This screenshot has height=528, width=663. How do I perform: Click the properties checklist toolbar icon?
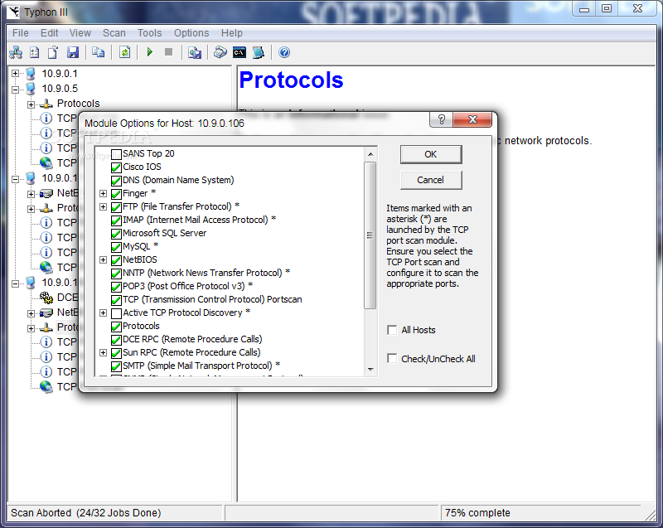(35, 52)
